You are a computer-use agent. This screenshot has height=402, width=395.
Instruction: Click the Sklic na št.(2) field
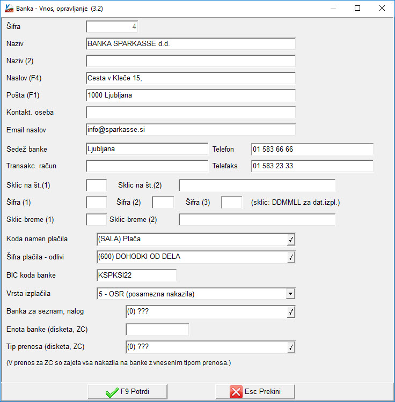tap(257, 185)
